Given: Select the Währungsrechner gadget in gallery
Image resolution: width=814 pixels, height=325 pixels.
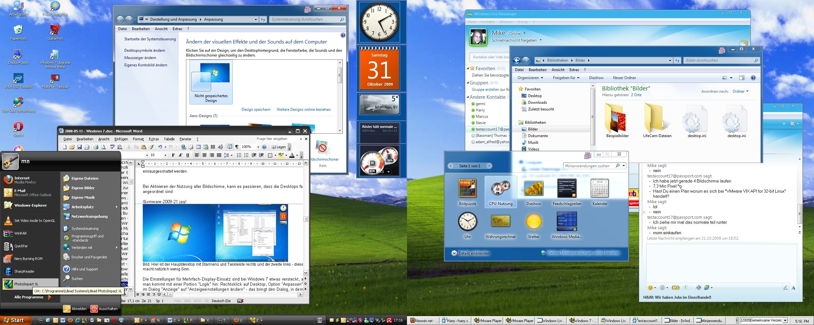Looking at the screenshot, I should point(500,225).
